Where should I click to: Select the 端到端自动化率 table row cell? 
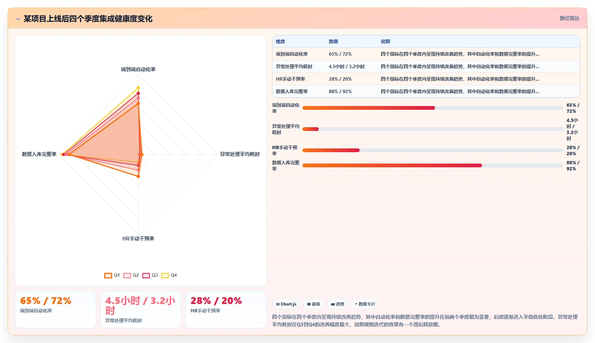(292, 54)
